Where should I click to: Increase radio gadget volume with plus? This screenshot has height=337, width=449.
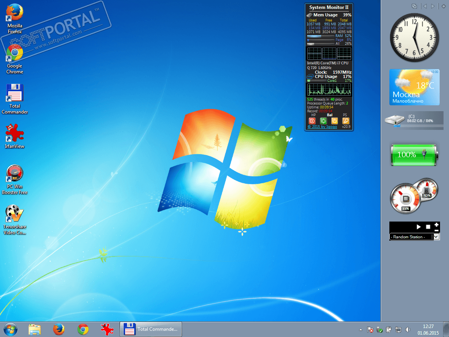(437, 225)
